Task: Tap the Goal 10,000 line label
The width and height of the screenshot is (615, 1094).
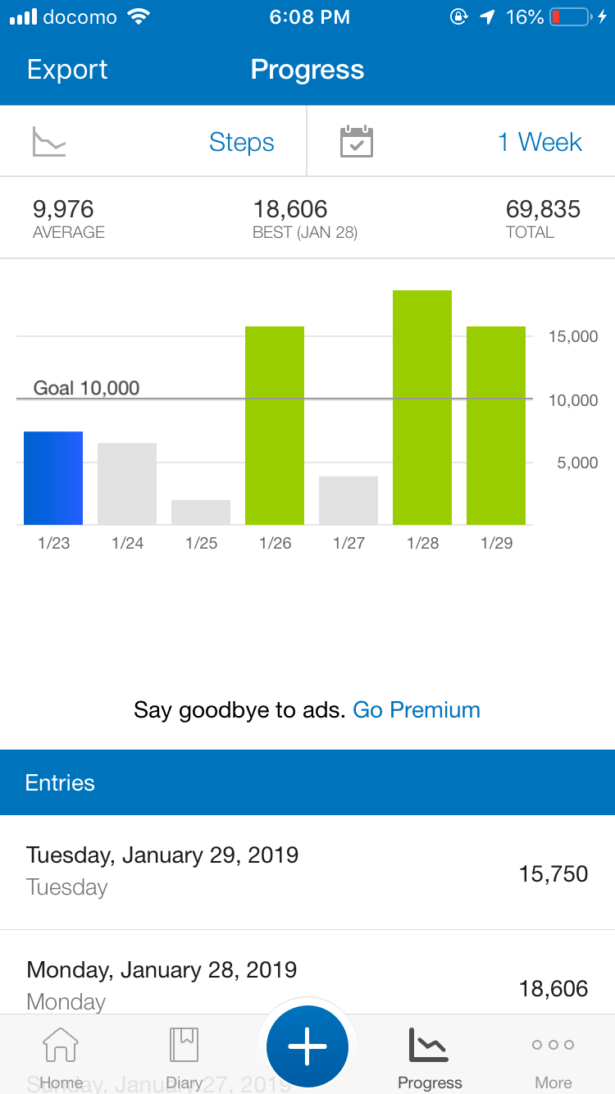Action: pyautogui.click(x=86, y=388)
